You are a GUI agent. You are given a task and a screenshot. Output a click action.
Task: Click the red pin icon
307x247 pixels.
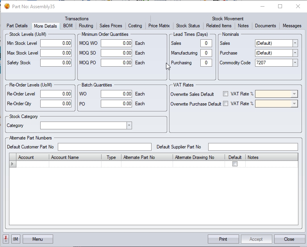point(6,239)
